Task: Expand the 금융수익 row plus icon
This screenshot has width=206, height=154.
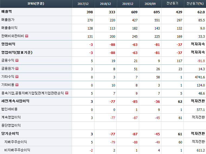Action: [17, 60]
